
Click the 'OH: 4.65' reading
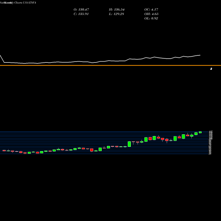point(151,14)
